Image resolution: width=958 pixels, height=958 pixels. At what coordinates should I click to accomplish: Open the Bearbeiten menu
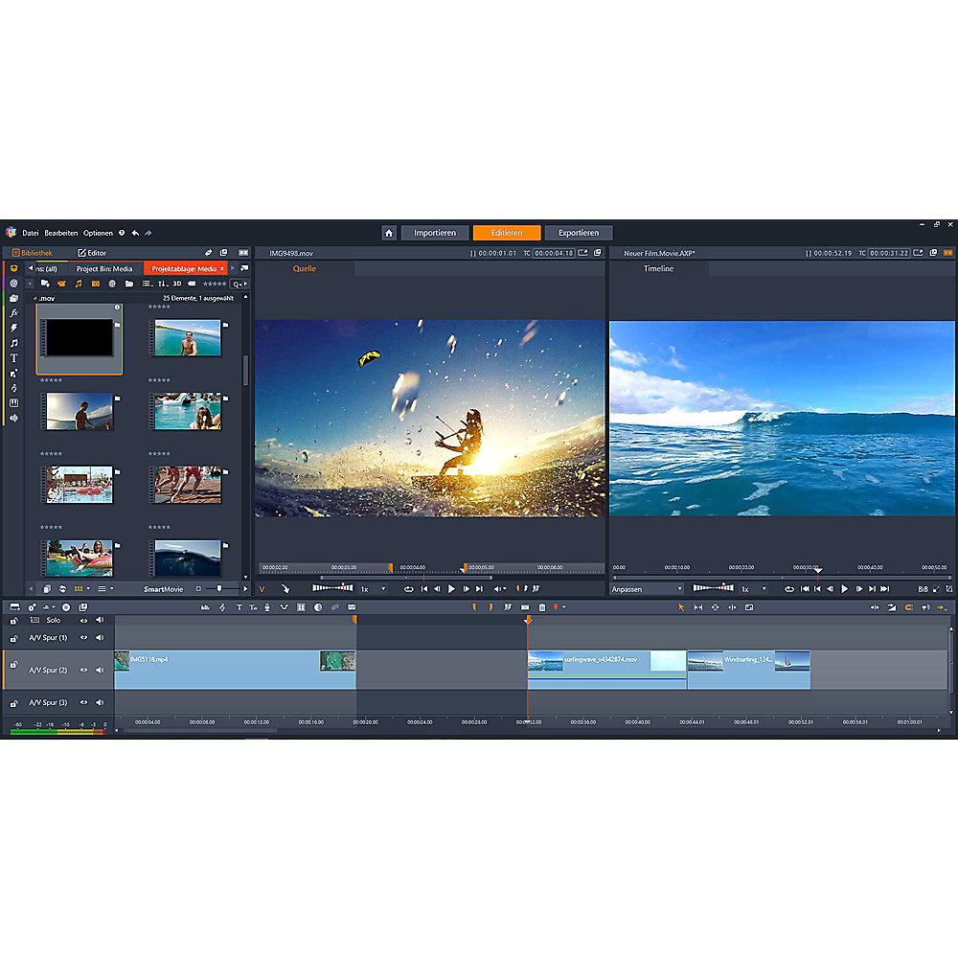[61, 233]
